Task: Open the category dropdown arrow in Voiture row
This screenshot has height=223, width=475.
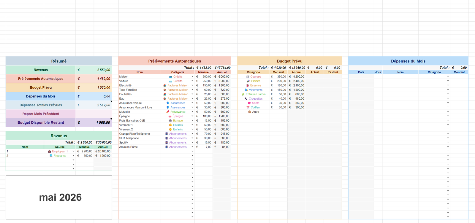Action: click(192, 81)
